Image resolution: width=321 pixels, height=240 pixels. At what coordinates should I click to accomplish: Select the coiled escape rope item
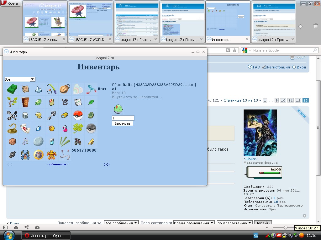[x=12, y=128]
